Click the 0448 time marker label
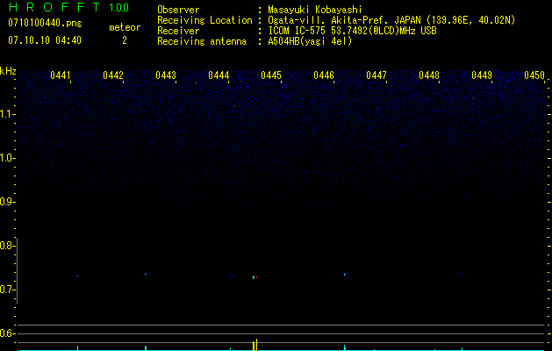Screen dimensions: 552x351 [429, 75]
